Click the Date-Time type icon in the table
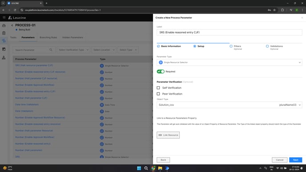The height and width of the screenshot is (172, 306). [x=102, y=105]
